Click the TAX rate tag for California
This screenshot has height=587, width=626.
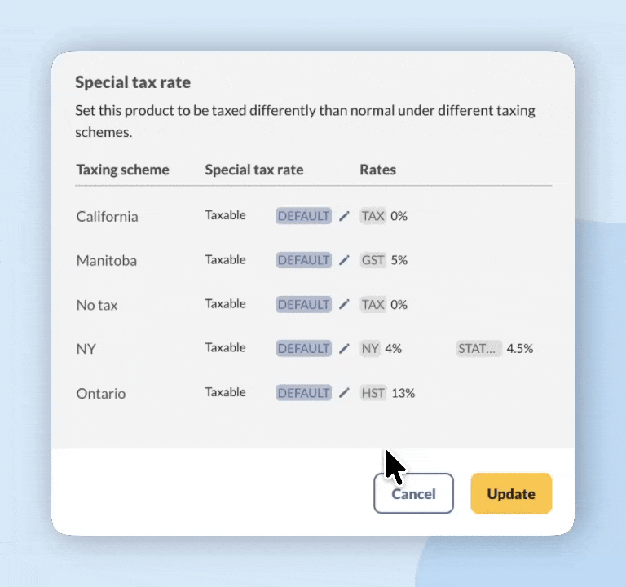pyautogui.click(x=373, y=216)
